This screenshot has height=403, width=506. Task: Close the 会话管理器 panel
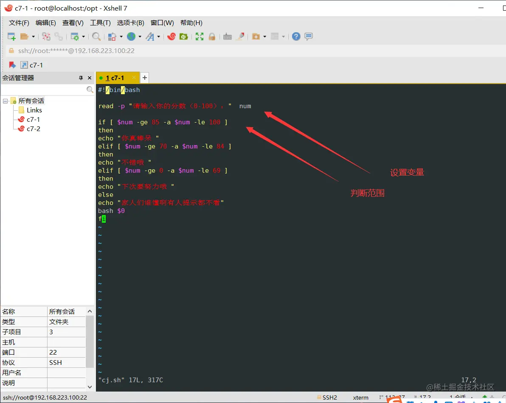click(90, 78)
